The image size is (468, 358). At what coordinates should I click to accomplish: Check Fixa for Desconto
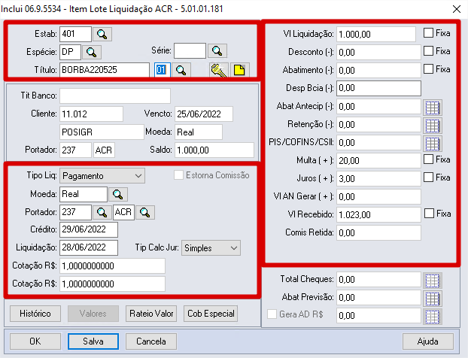[x=428, y=51]
